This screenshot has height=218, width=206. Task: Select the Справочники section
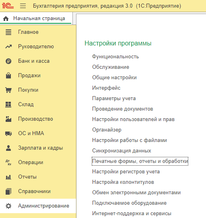[34, 191]
